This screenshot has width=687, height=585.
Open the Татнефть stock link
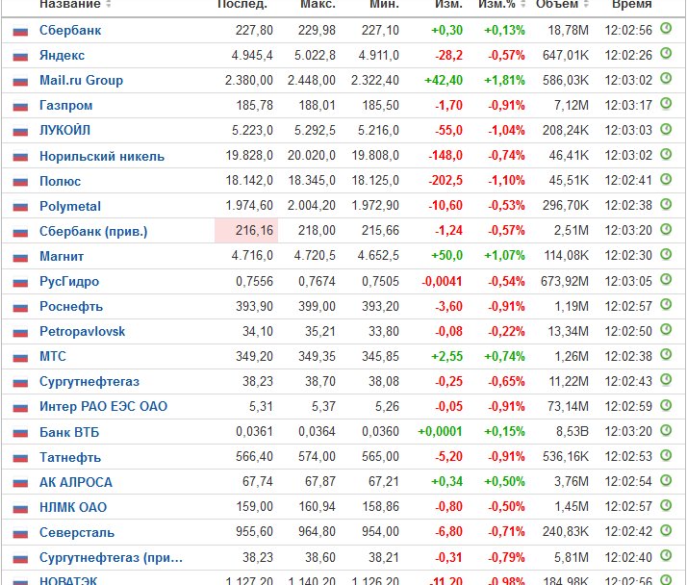click(x=70, y=457)
